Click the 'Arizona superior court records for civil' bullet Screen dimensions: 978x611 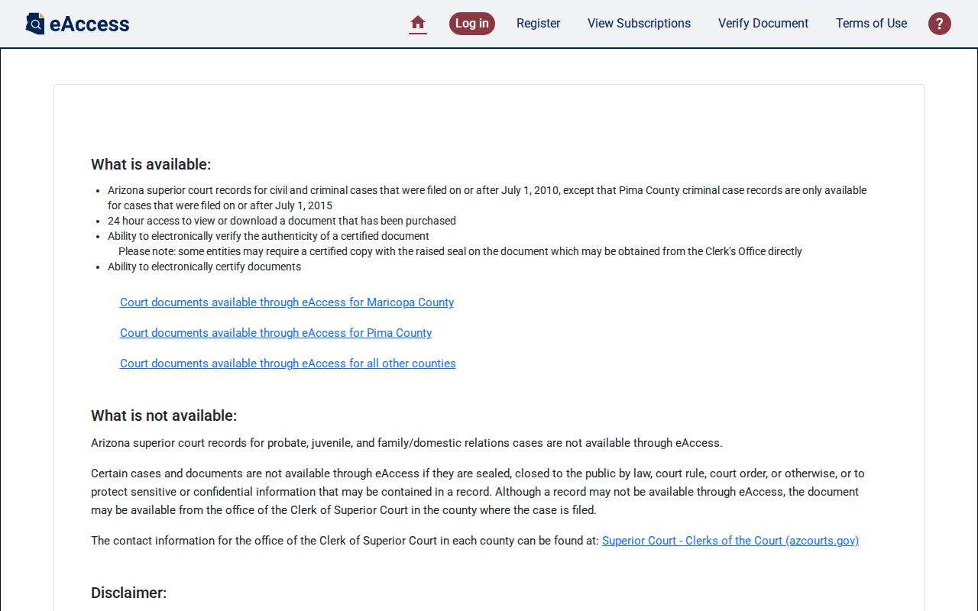487,198
